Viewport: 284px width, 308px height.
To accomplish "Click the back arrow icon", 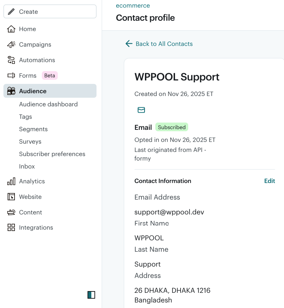I will (129, 44).
